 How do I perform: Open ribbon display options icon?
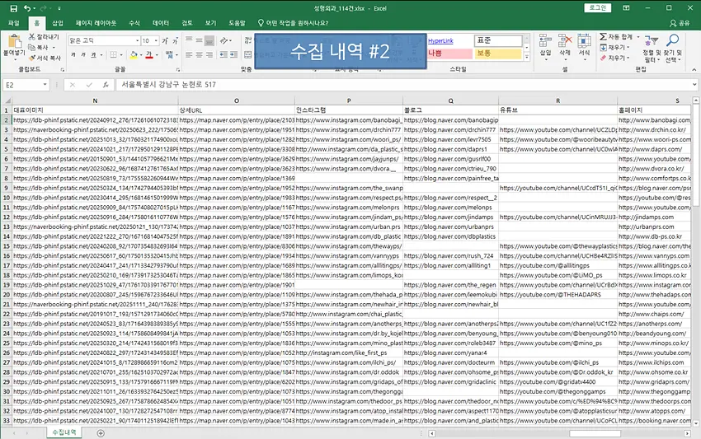pyautogui.click(x=626, y=8)
